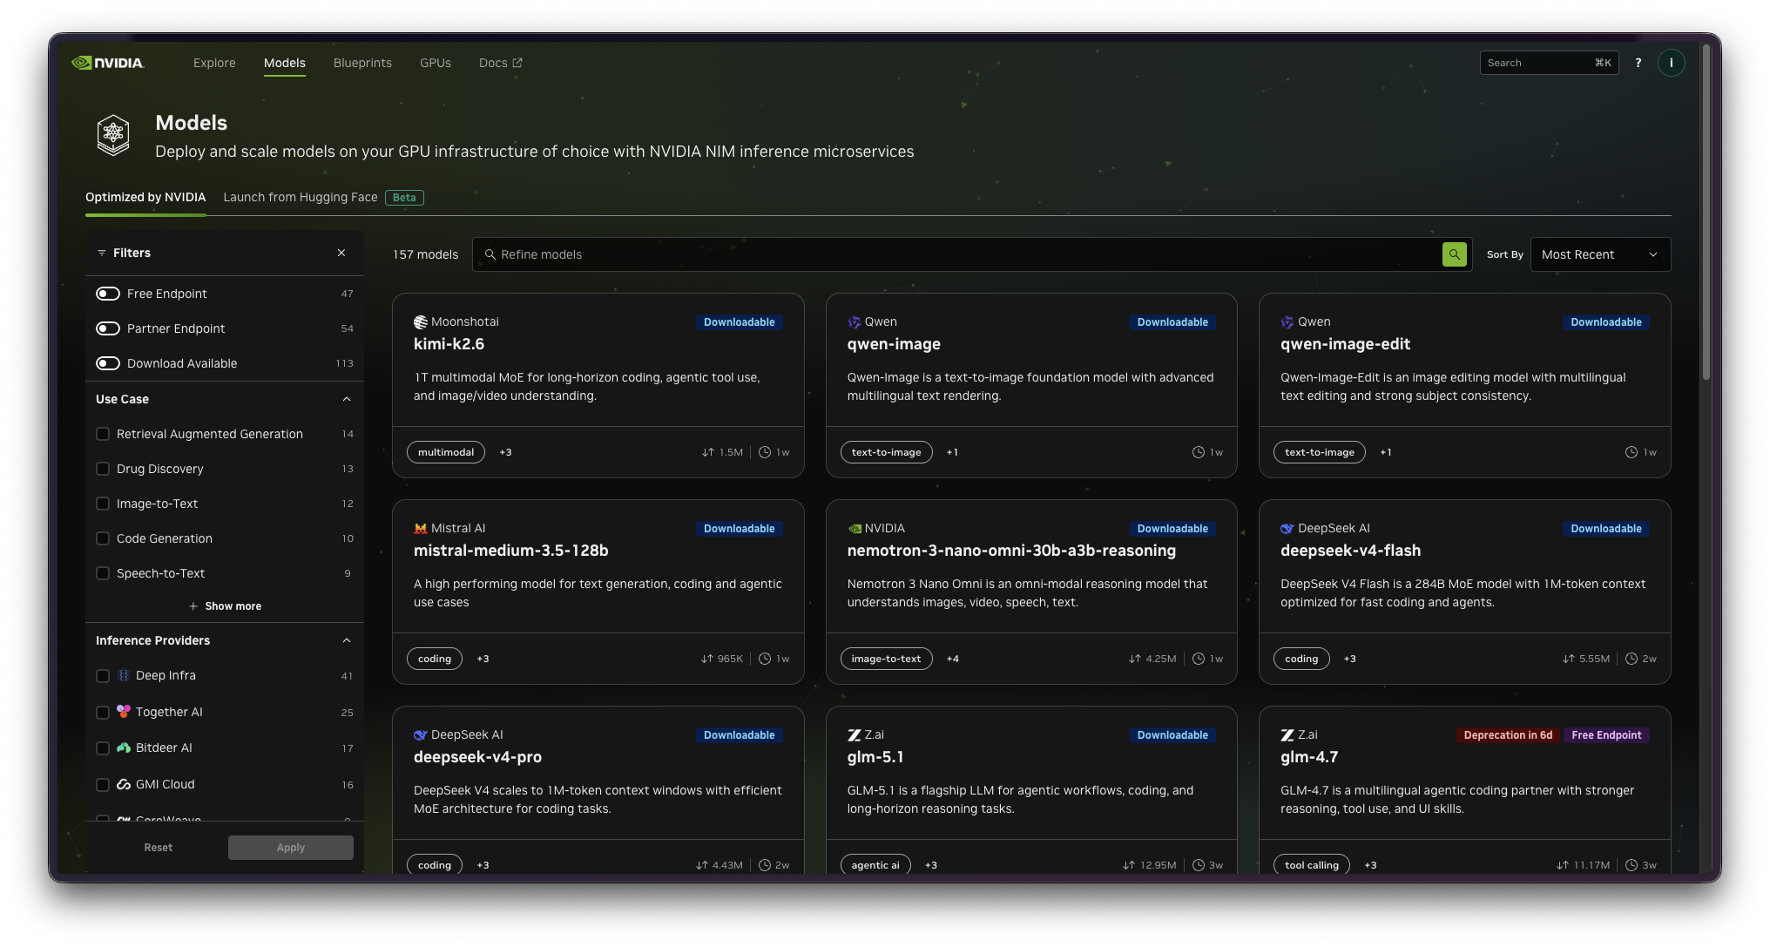Go to the Explore nav item

214,63
